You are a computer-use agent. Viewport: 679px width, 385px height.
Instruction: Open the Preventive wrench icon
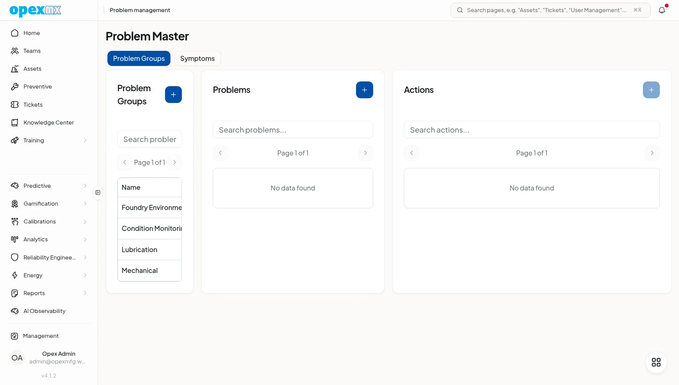(15, 86)
